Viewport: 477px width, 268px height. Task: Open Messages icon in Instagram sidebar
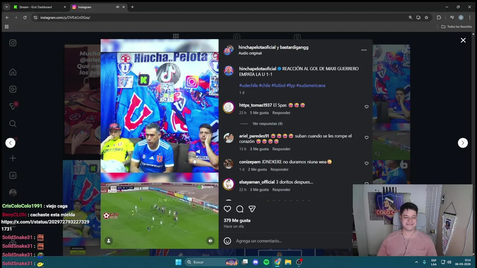click(13, 106)
